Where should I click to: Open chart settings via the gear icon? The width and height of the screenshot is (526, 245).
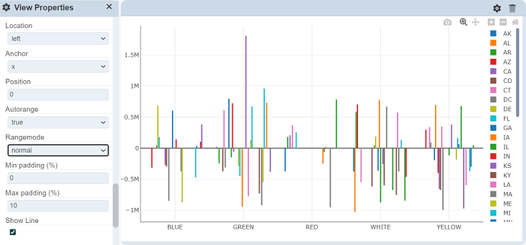pyautogui.click(x=497, y=9)
